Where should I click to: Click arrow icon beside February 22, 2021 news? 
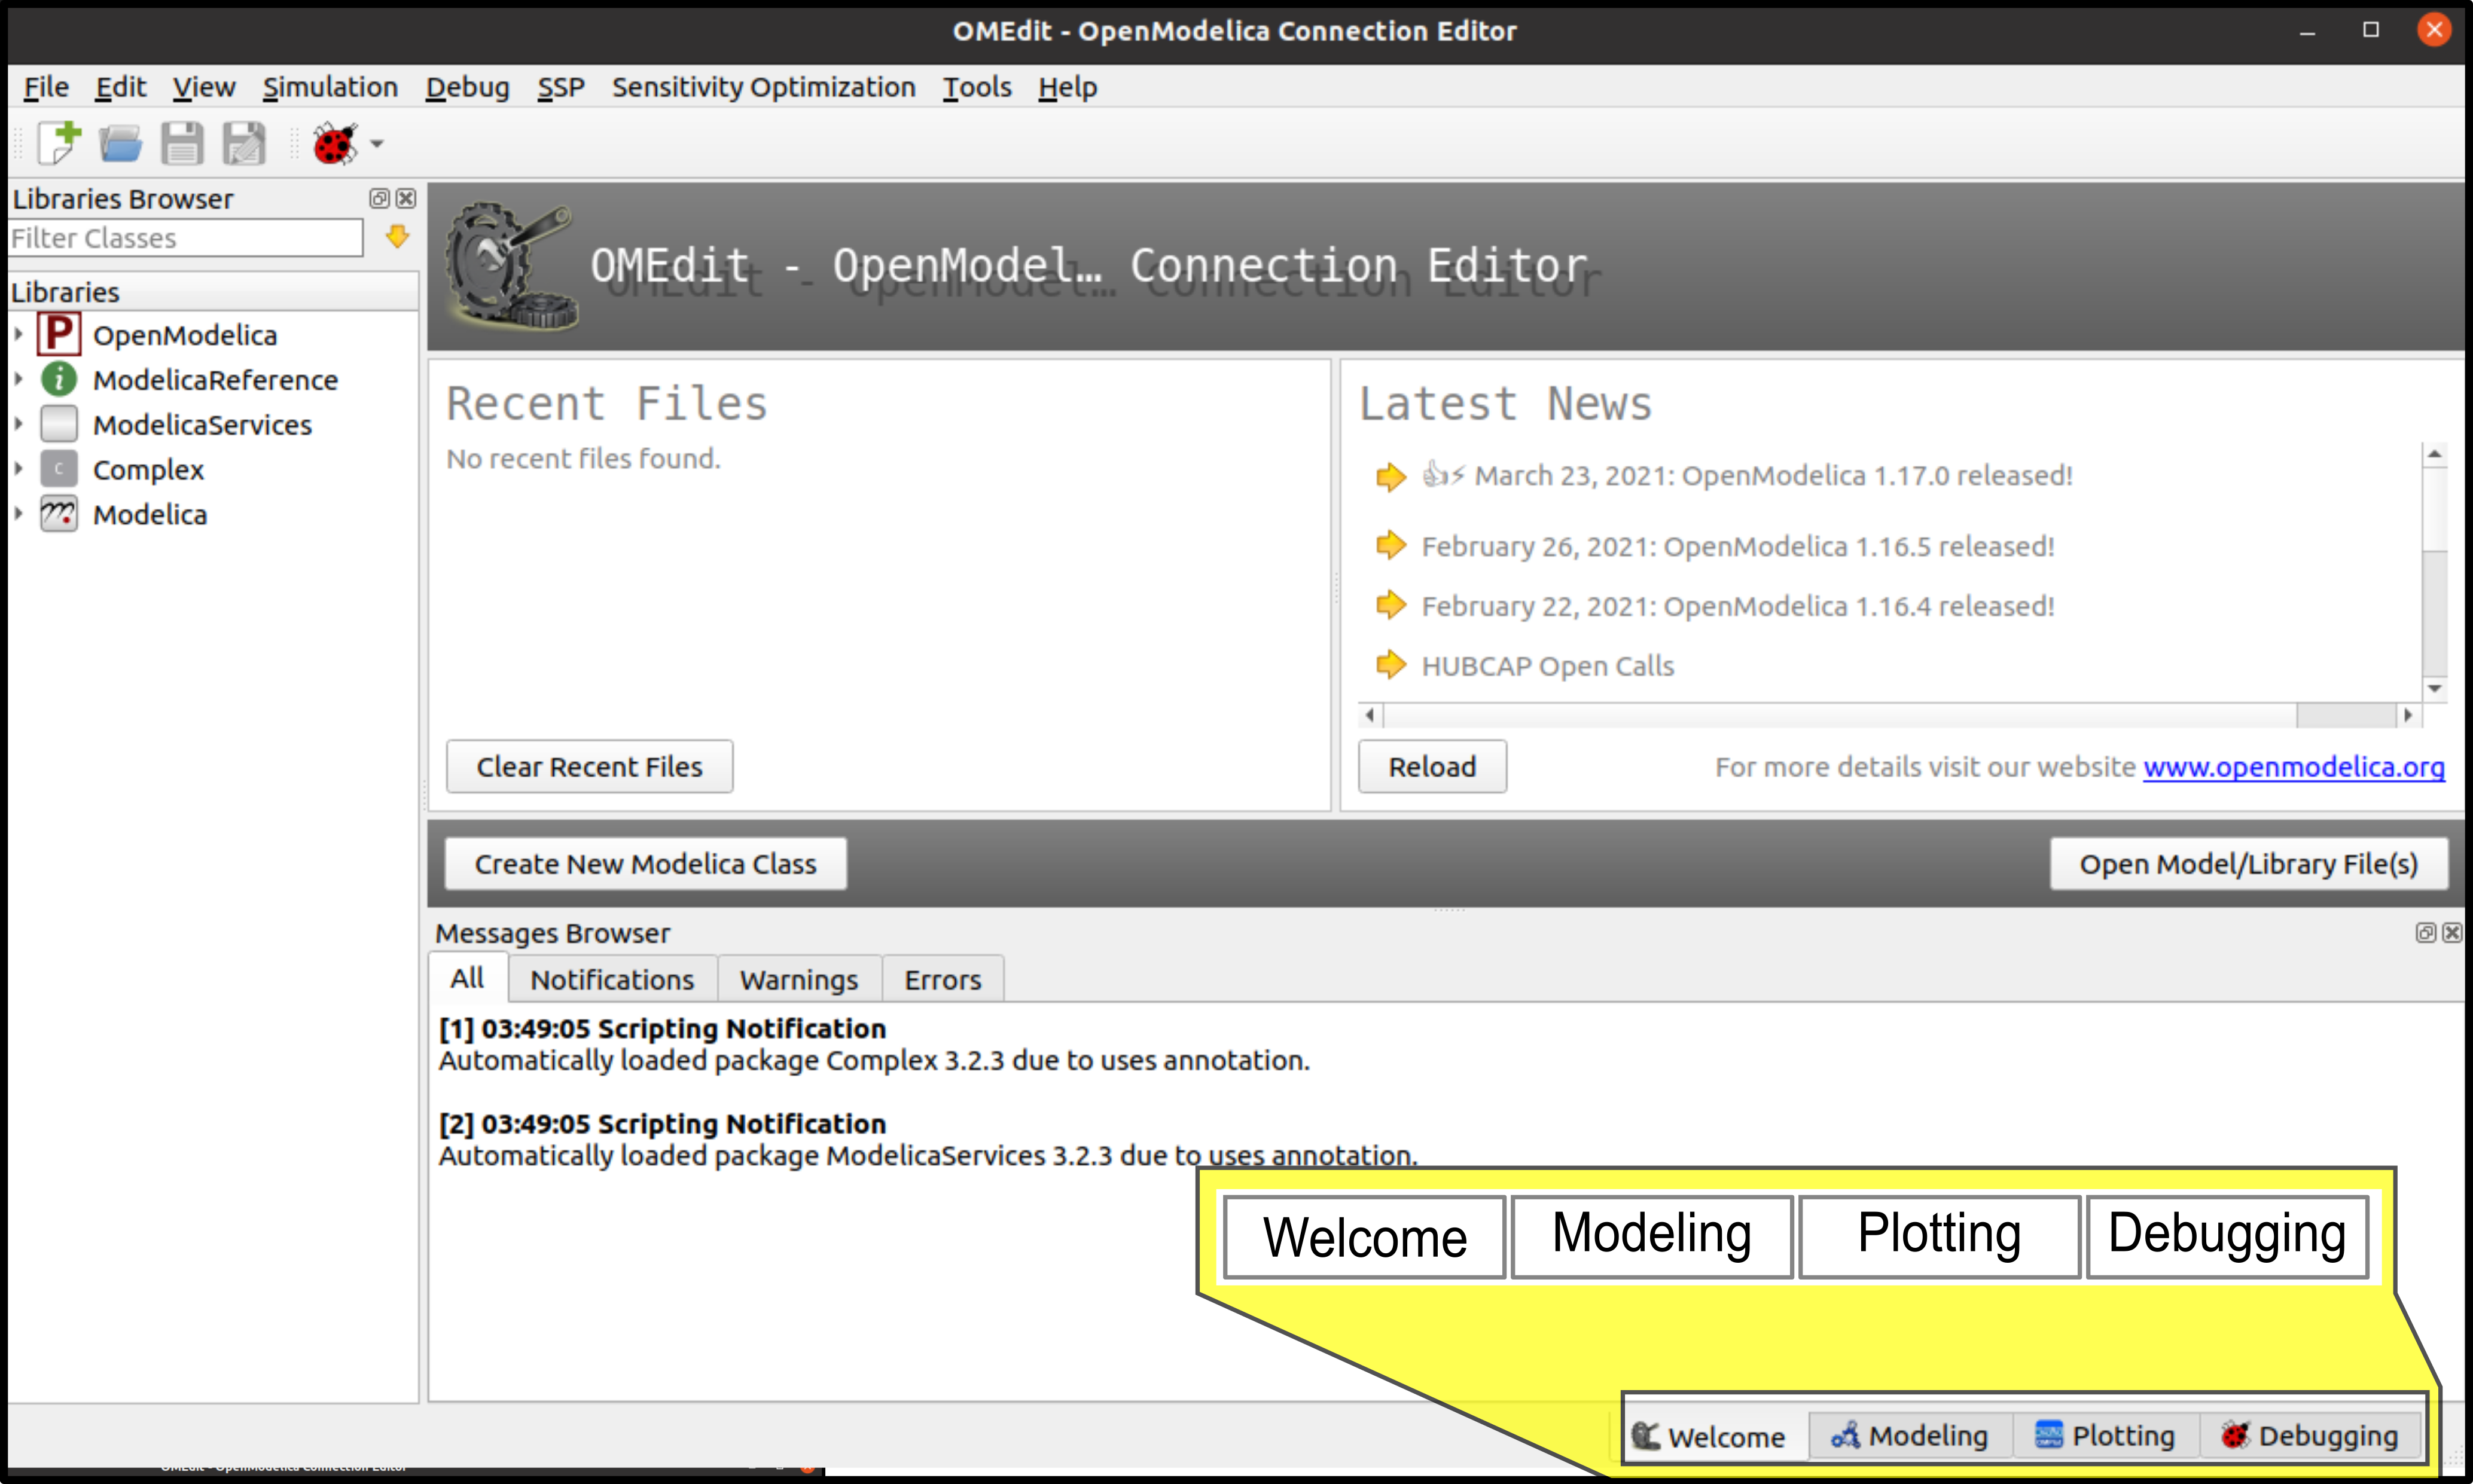[1391, 605]
